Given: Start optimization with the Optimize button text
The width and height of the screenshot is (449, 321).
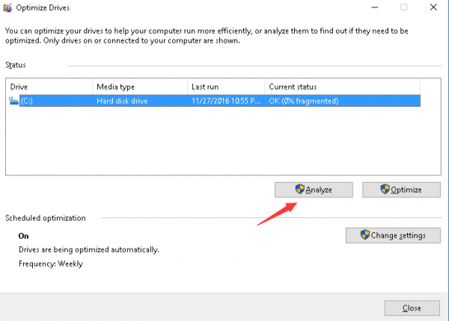Looking at the screenshot, I should pos(408,190).
